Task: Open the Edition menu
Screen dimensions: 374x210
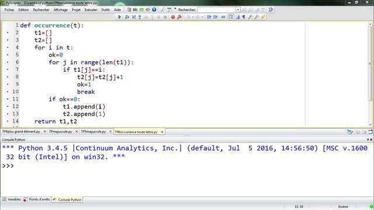Action: click(x=23, y=10)
